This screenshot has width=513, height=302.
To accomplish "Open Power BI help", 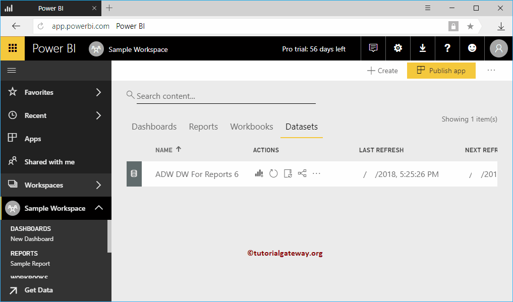I will pyautogui.click(x=447, y=48).
